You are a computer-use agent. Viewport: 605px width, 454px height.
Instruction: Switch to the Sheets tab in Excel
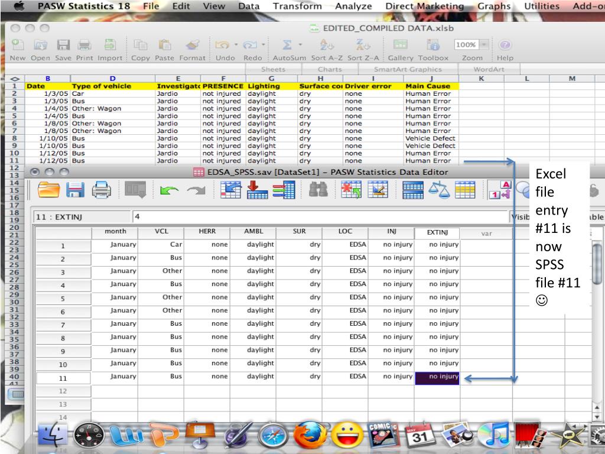point(273,70)
